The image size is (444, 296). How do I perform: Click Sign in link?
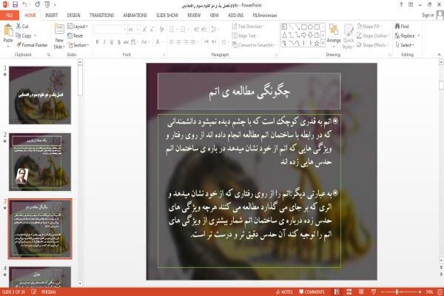tap(428, 16)
